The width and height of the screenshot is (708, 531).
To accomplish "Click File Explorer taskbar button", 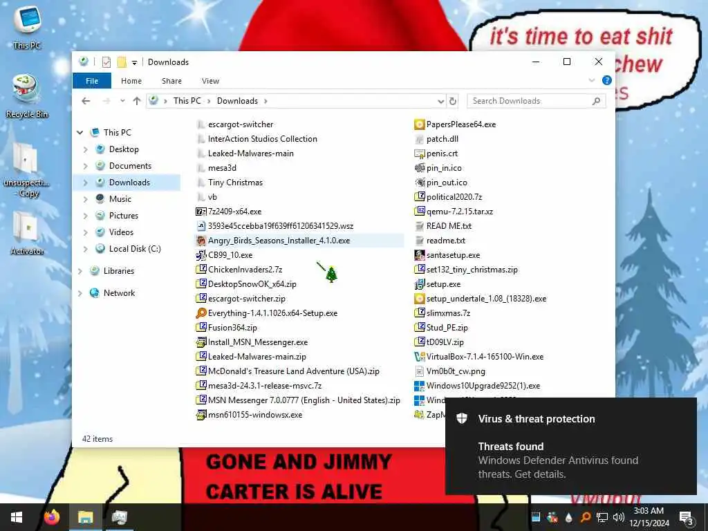I will pyautogui.click(x=85, y=517).
